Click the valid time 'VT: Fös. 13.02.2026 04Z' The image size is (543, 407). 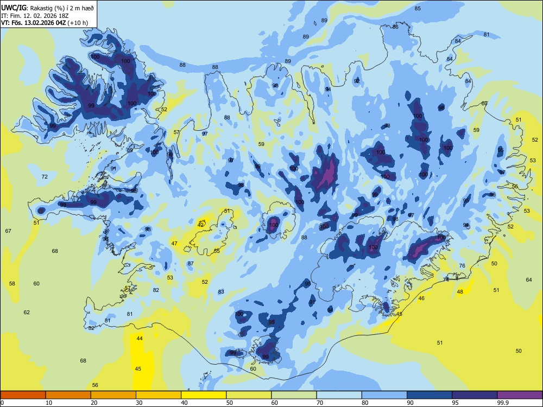point(34,23)
